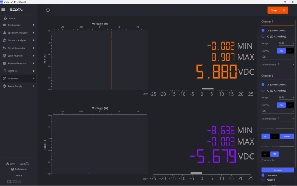Click the Home icon
Viewport: 297px width, 186px height.
tap(5, 18)
